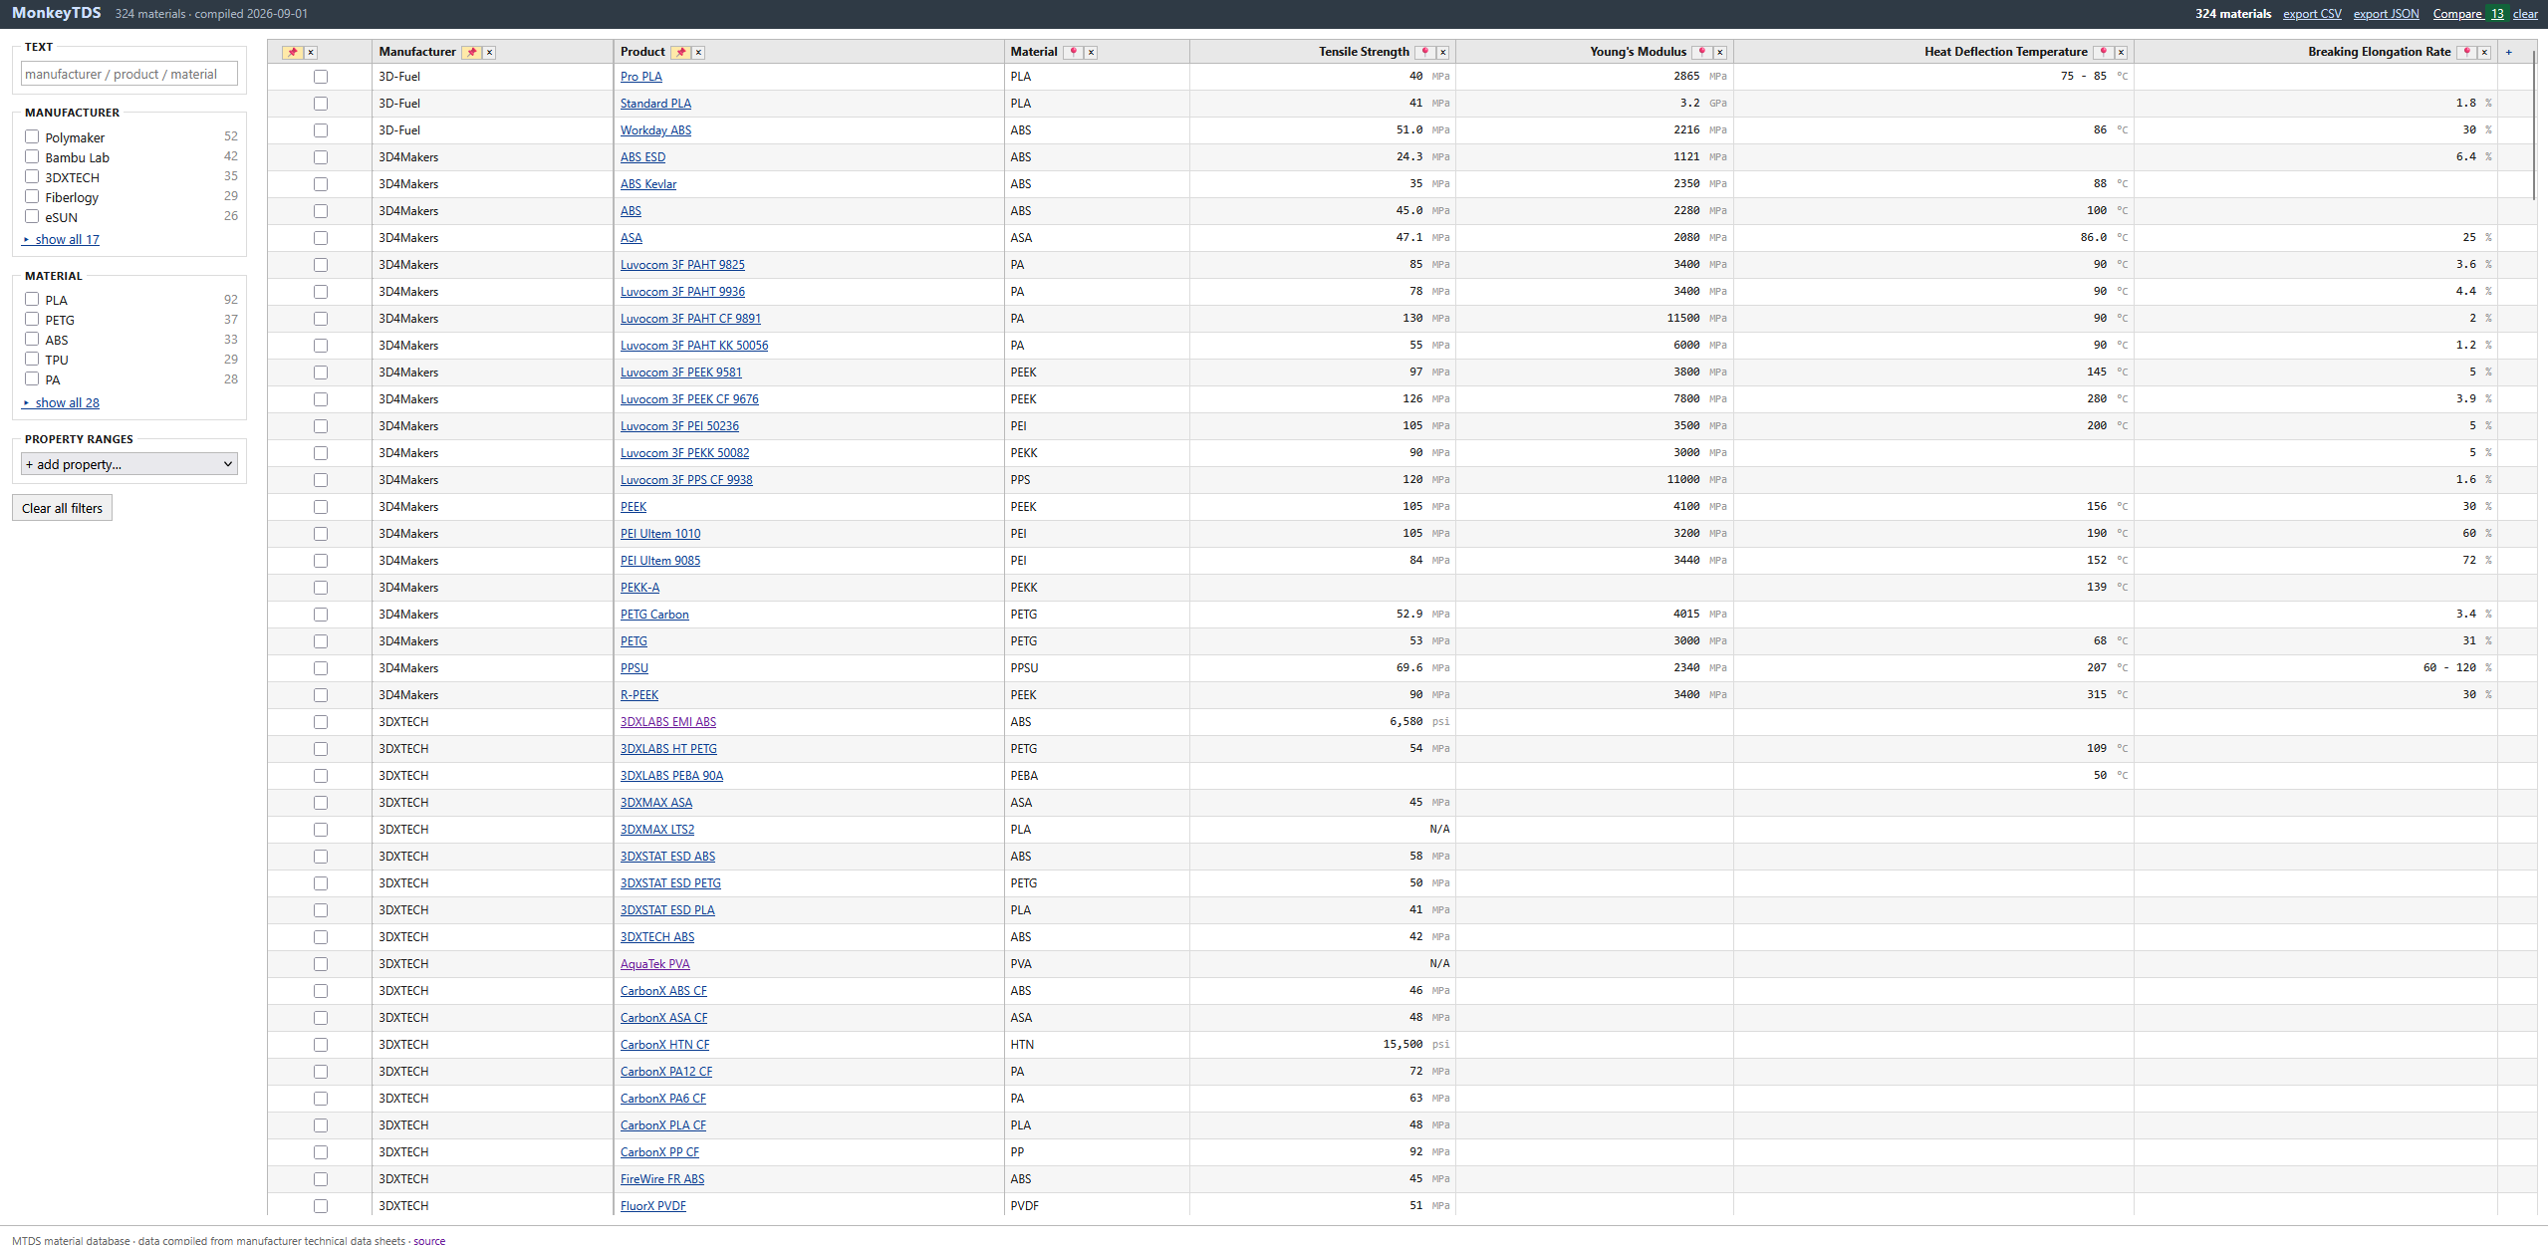Screen dimensions: 2548x1245
Task: Select the PPSU row checkbox
Action: (x=321, y=668)
